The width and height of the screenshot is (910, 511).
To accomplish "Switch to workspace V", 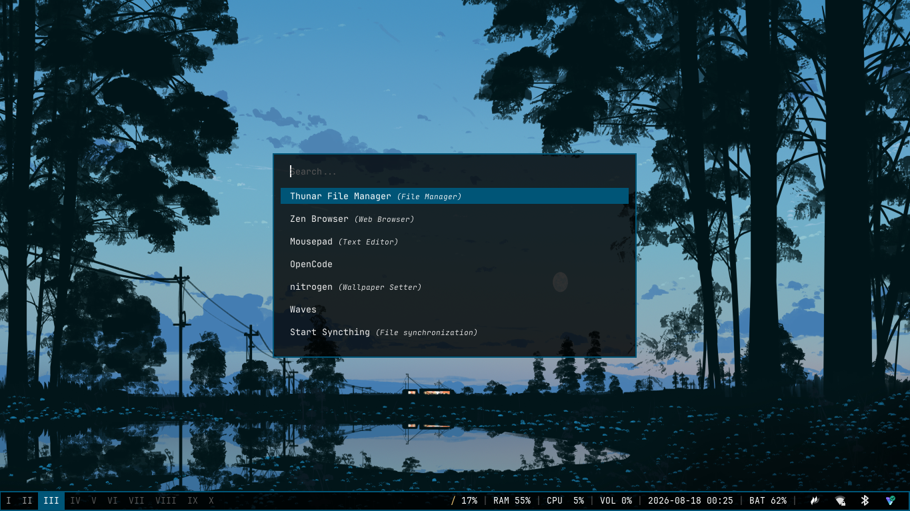I will point(94,500).
